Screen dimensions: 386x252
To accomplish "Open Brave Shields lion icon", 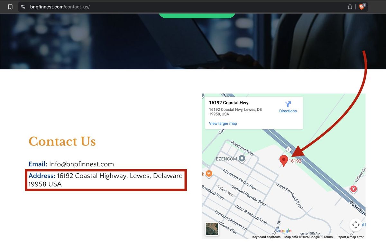I will tap(362, 7).
